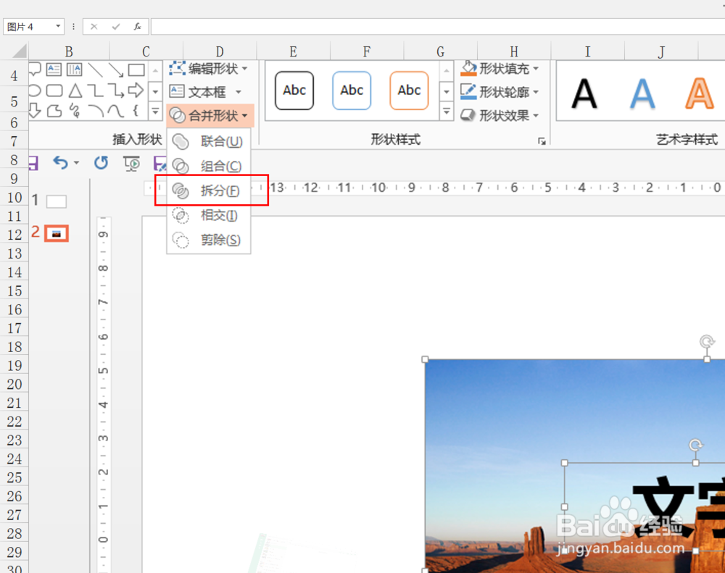The height and width of the screenshot is (573, 725).
Task: Select slide 1 thumbnail
Action: (x=56, y=201)
